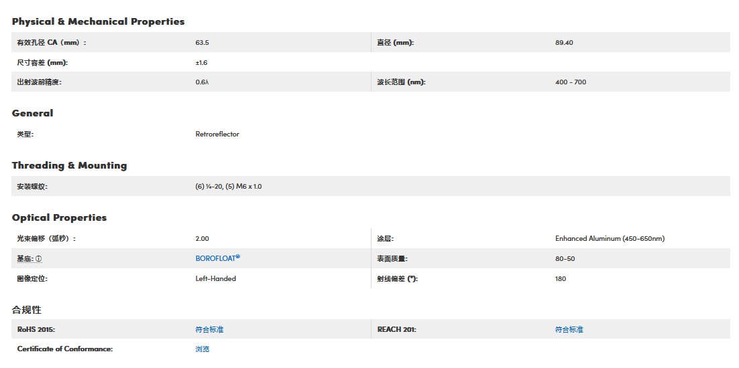The height and width of the screenshot is (368, 739).
Task: Select the Retroreflector type value
Action: pos(217,134)
